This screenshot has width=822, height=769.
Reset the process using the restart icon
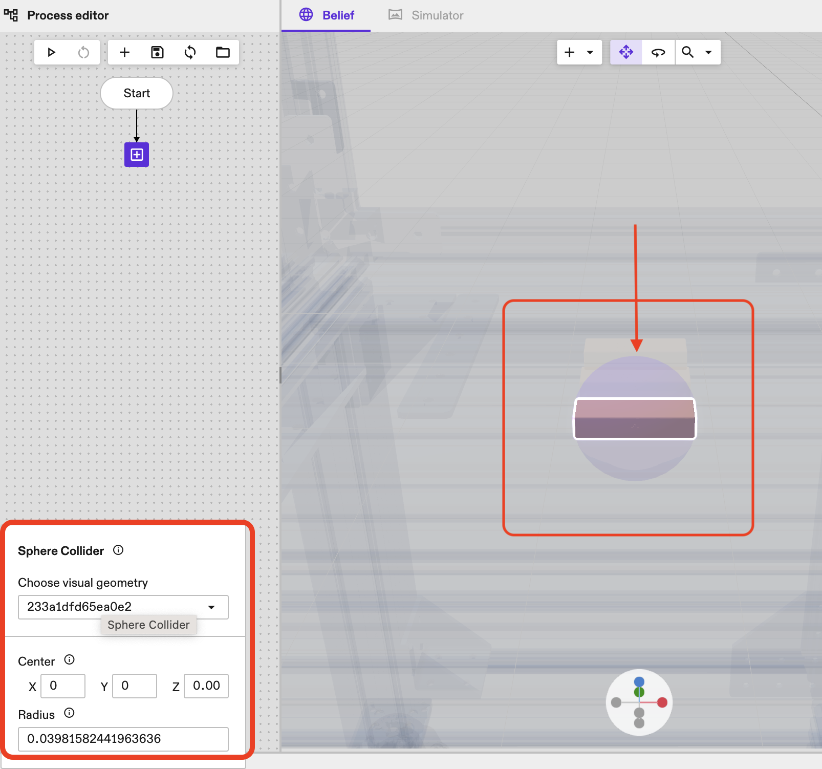(83, 52)
